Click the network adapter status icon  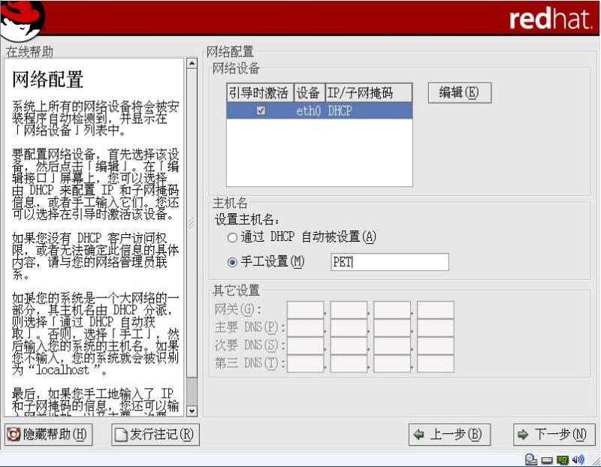562,459
